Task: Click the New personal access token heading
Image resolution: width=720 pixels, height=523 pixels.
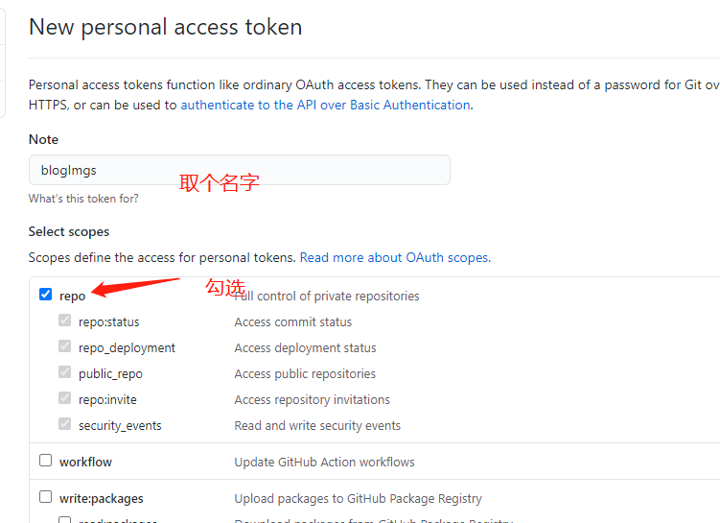Action: tap(165, 27)
